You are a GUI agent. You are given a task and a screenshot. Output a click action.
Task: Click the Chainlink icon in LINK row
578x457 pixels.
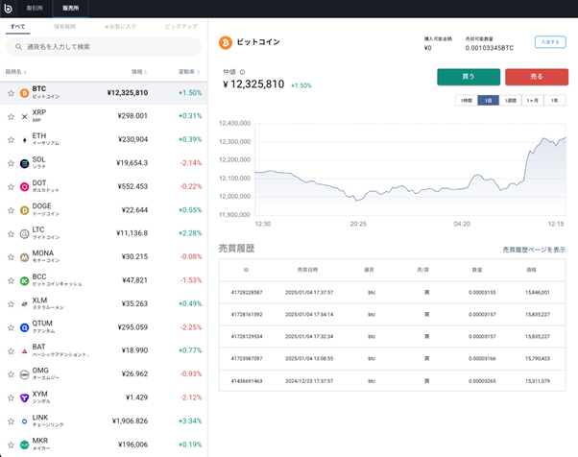25,421
